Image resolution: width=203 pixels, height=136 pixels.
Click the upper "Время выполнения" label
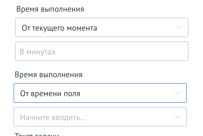pos(50,9)
